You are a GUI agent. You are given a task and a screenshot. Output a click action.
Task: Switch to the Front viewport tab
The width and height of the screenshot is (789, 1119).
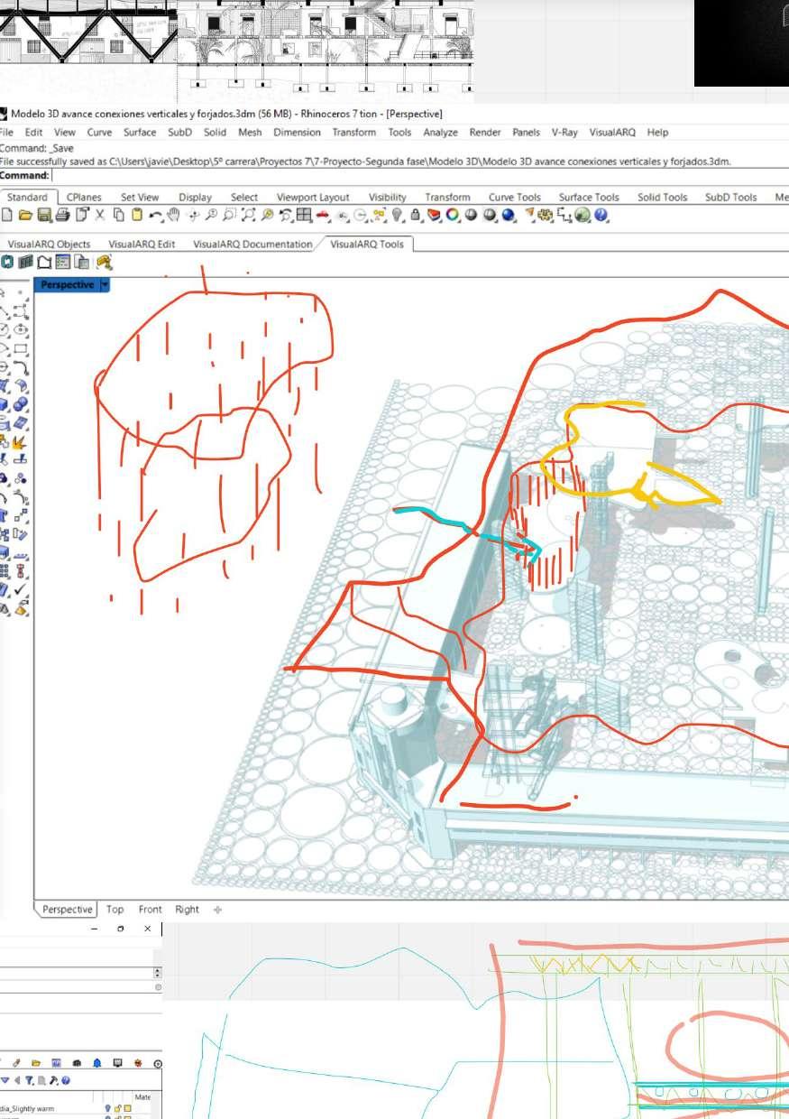pos(151,909)
